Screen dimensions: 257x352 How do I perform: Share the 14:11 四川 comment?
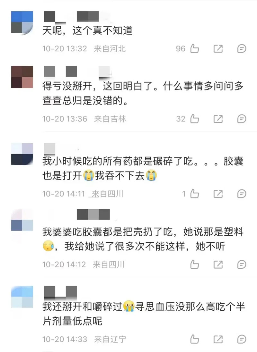click(x=218, y=194)
